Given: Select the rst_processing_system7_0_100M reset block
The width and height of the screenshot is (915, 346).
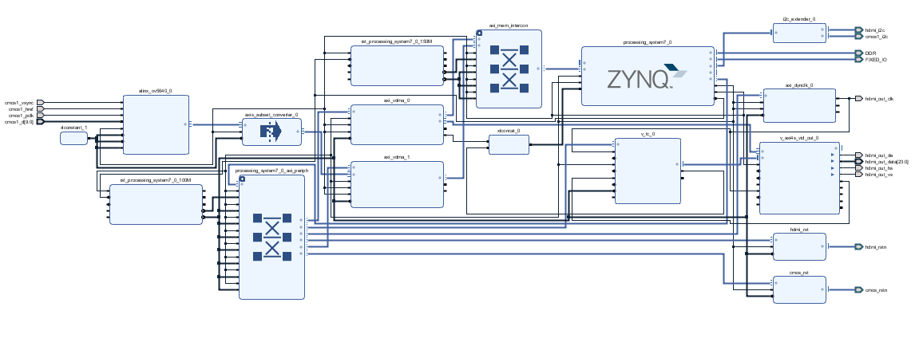Looking at the screenshot, I should coord(156,204).
